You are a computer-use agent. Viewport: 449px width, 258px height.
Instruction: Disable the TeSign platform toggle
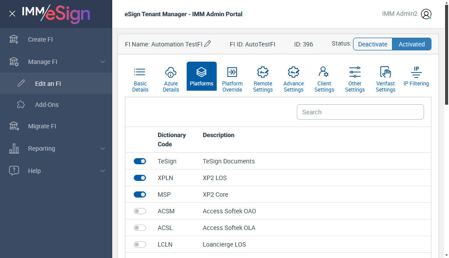click(140, 161)
